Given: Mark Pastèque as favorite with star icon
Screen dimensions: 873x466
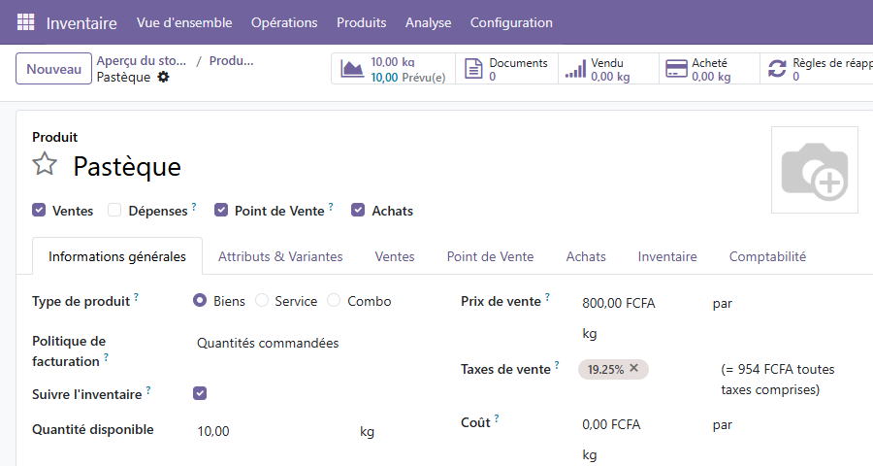Looking at the screenshot, I should tap(45, 164).
